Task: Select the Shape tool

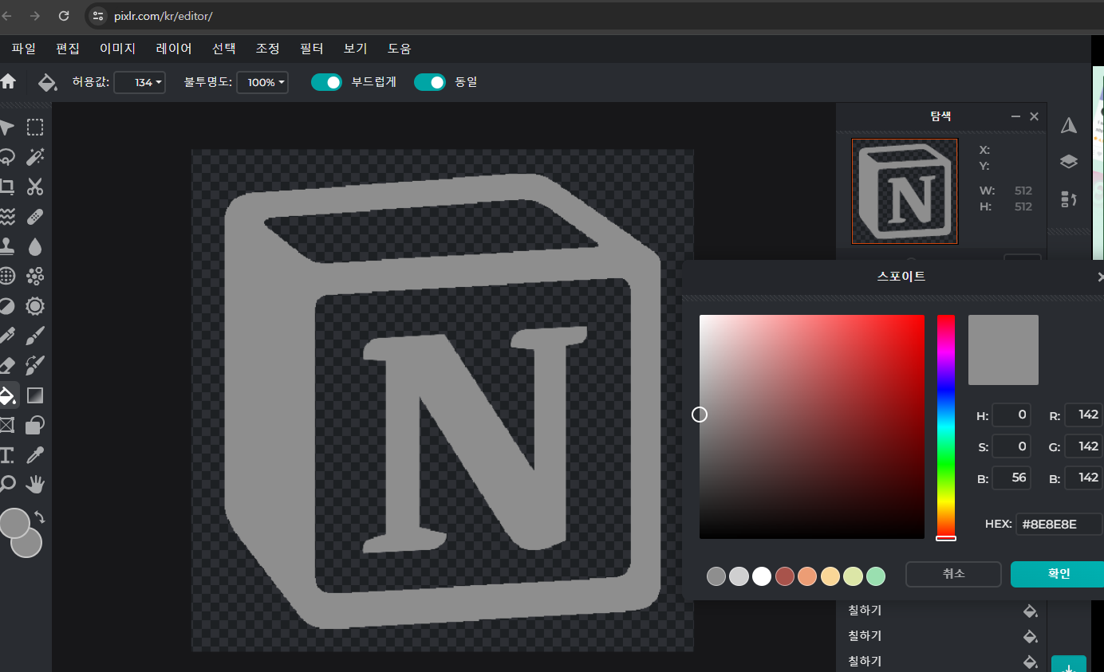Action: 35,425
